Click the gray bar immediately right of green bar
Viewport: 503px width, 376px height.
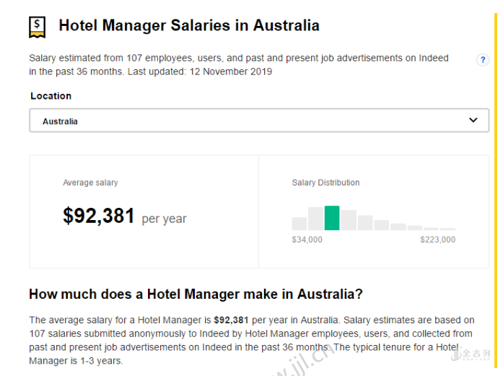349,220
